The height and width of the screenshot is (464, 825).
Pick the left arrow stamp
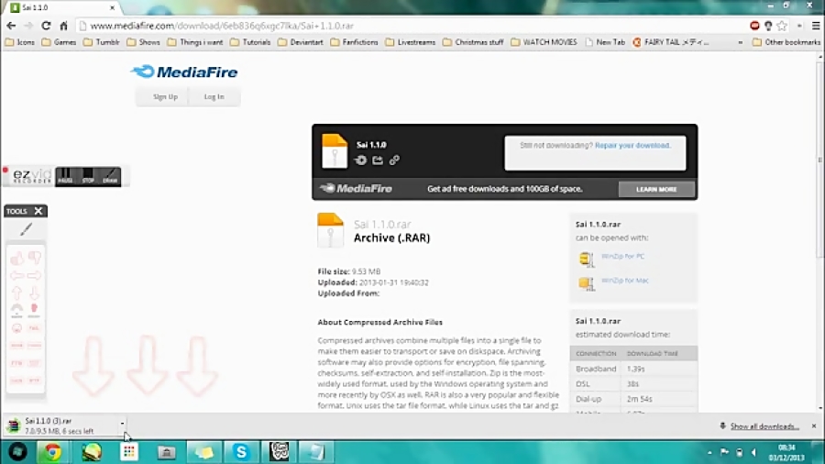click(16, 275)
